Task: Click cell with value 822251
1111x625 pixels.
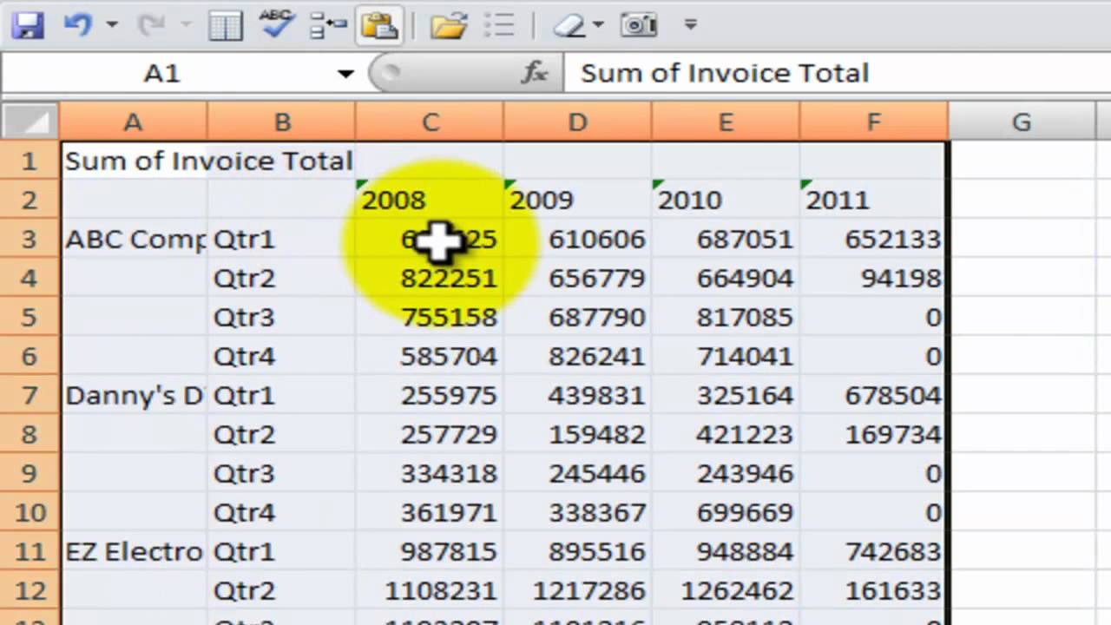Action: [x=430, y=278]
